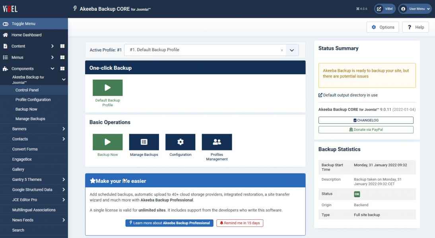Expand the JCE Editor Pro submenu
Image resolution: width=435 pixels, height=238 pixels.
[x=64, y=200]
